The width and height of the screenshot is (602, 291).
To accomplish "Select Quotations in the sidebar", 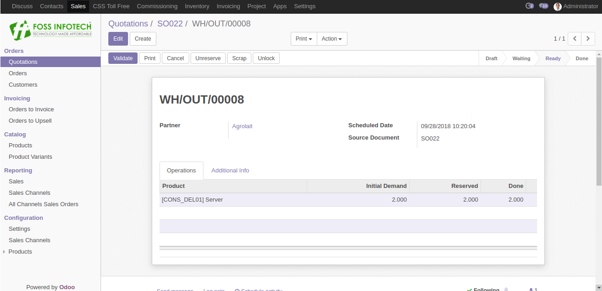I will [50, 62].
